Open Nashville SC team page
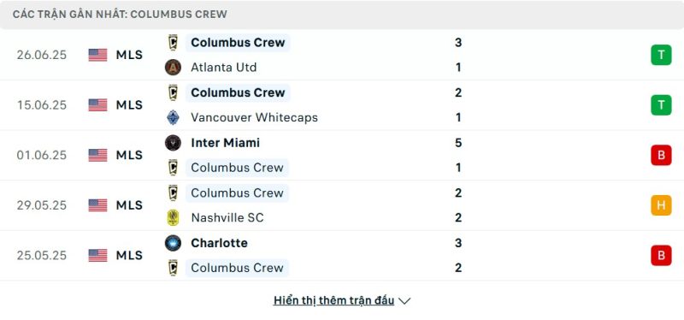Viewport: 684px width, 320px height. coord(227,217)
